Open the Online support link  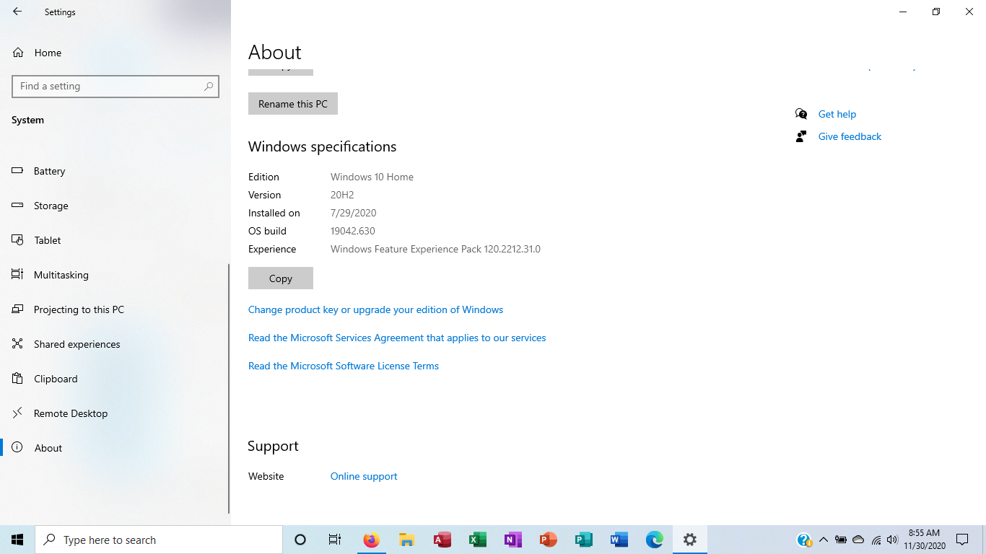[363, 476]
